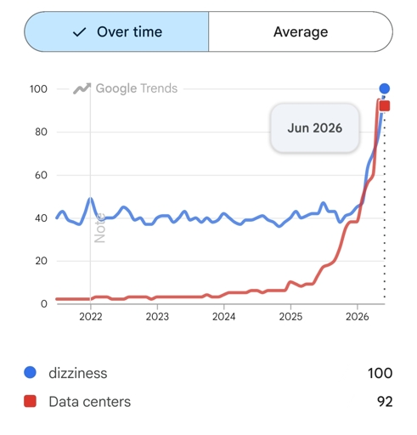
Task: Click the 2023 x-axis label
Action: coord(157,316)
